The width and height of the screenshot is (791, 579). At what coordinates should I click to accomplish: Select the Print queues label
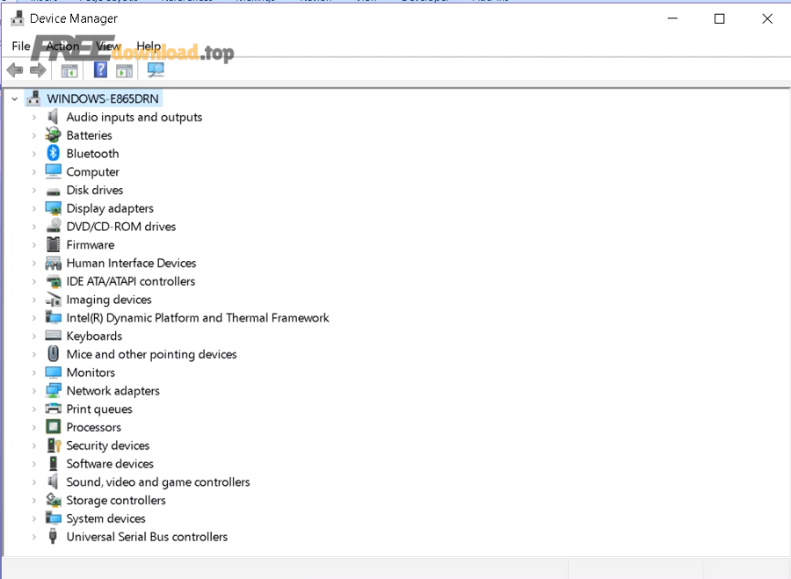99,409
